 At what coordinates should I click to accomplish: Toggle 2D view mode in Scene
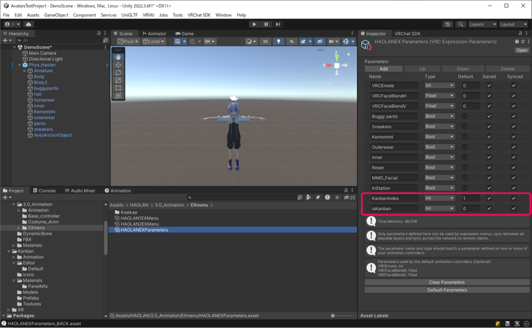click(x=265, y=41)
